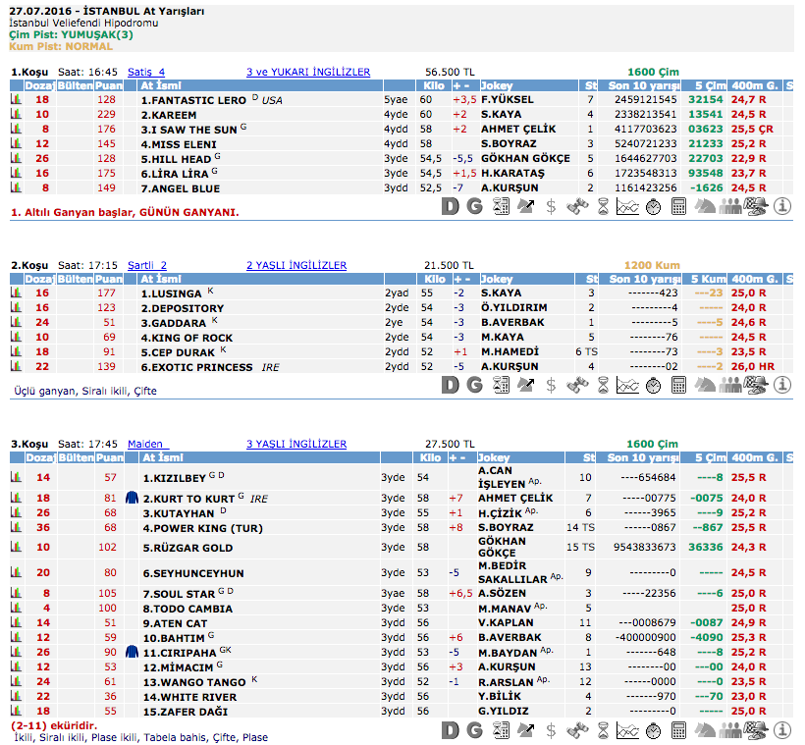Image resolution: width=805 pixels, height=745 pixels.
Task: Open the line graph icon under race 3
Action: (627, 731)
